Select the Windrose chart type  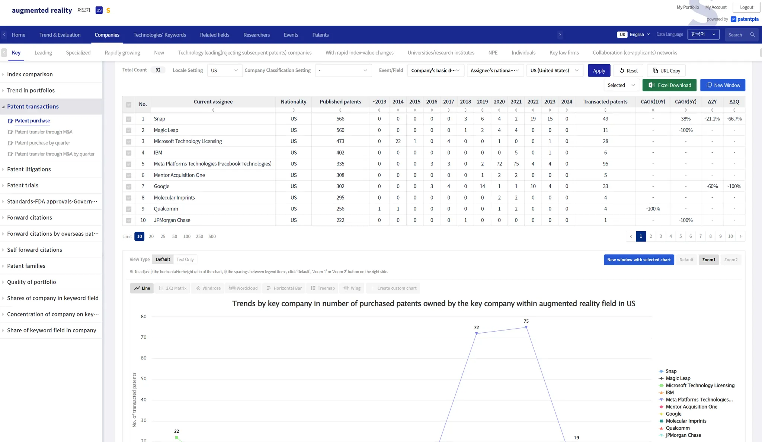(208, 288)
